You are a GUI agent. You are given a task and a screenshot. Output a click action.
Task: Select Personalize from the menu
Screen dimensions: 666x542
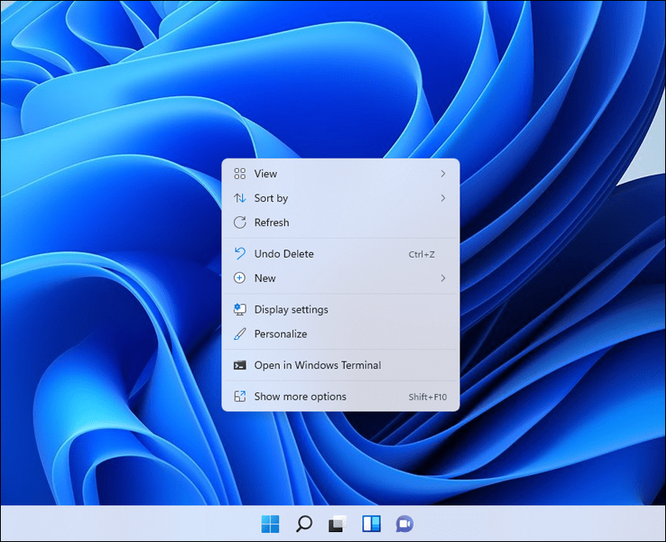tap(340, 334)
